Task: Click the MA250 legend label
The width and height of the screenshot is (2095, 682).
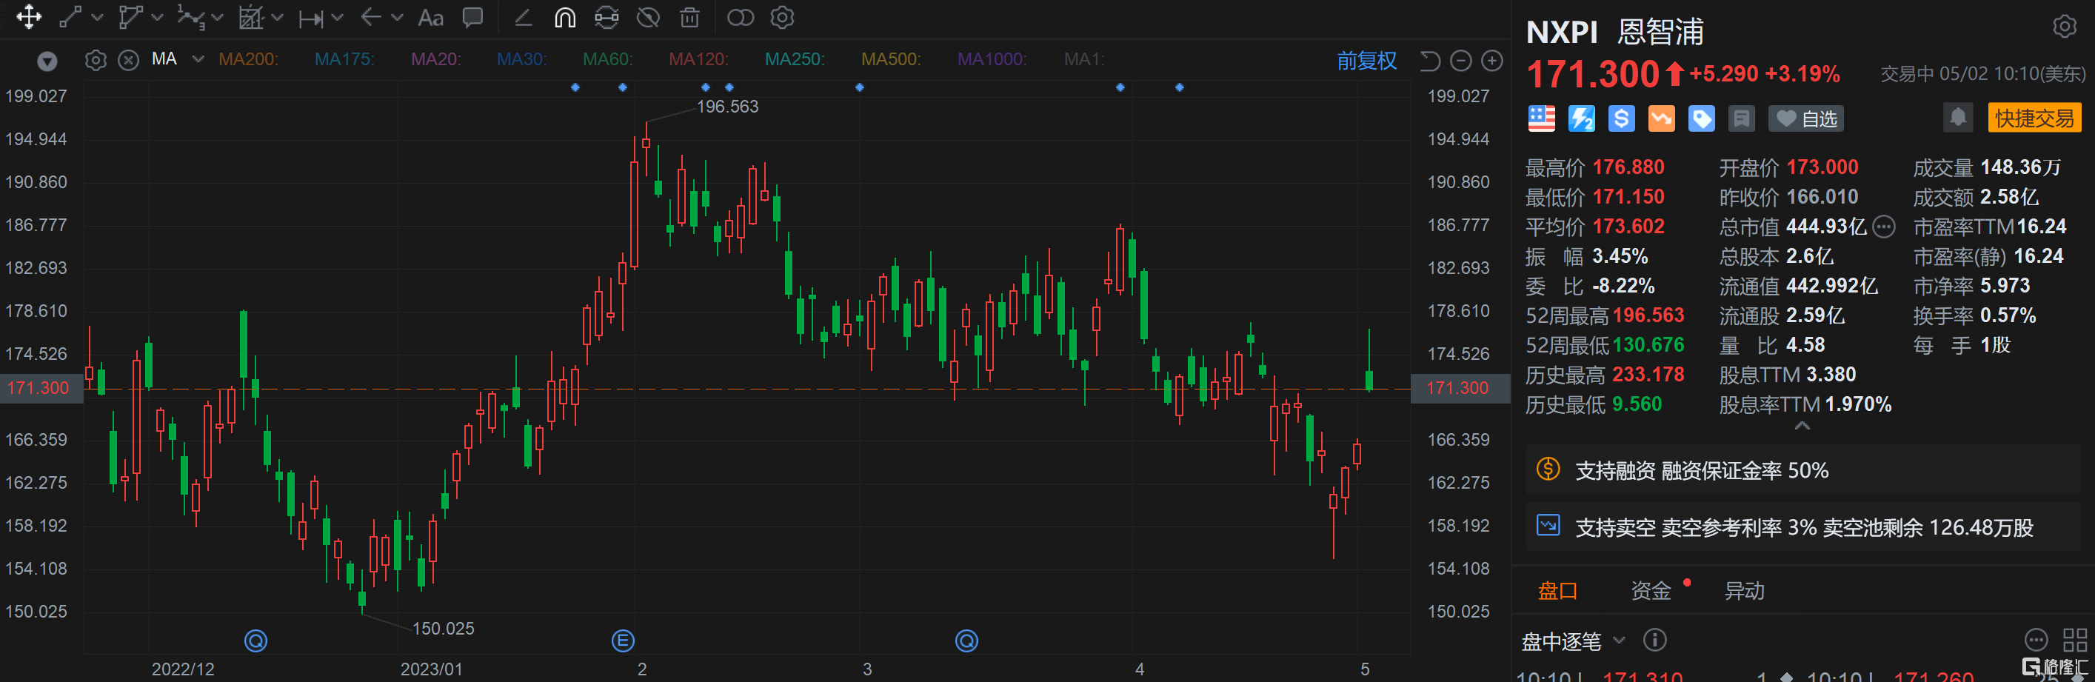Action: tap(795, 59)
